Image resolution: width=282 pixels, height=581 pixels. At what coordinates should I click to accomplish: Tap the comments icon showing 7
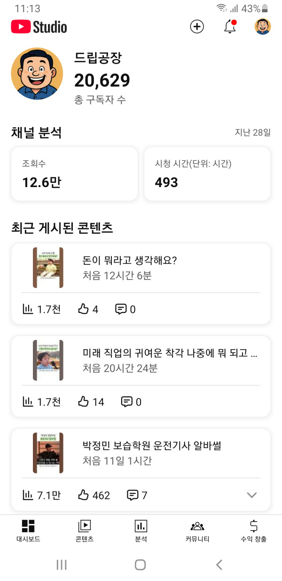133,495
